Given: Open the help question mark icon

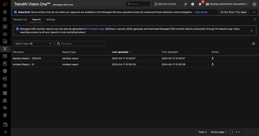Looking at the screenshot, I should pyautogui.click(x=193, y=4).
